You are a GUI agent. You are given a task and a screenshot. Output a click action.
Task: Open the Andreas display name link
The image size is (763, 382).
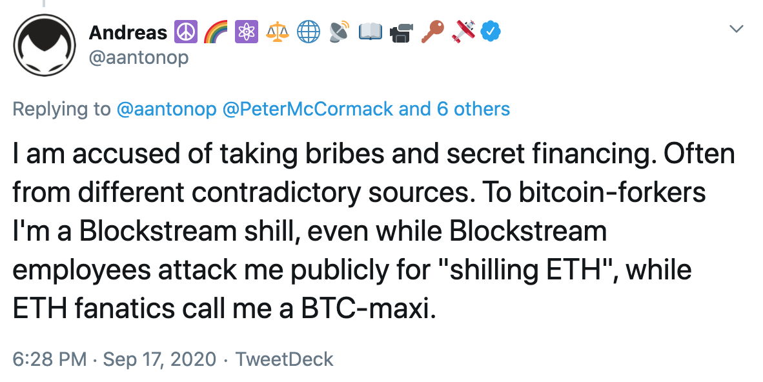[x=128, y=33]
